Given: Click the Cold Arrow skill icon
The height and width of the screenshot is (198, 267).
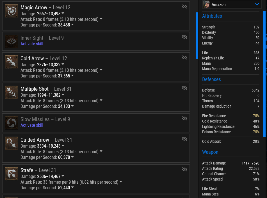Looking at the screenshot, I should tap(12, 62).
